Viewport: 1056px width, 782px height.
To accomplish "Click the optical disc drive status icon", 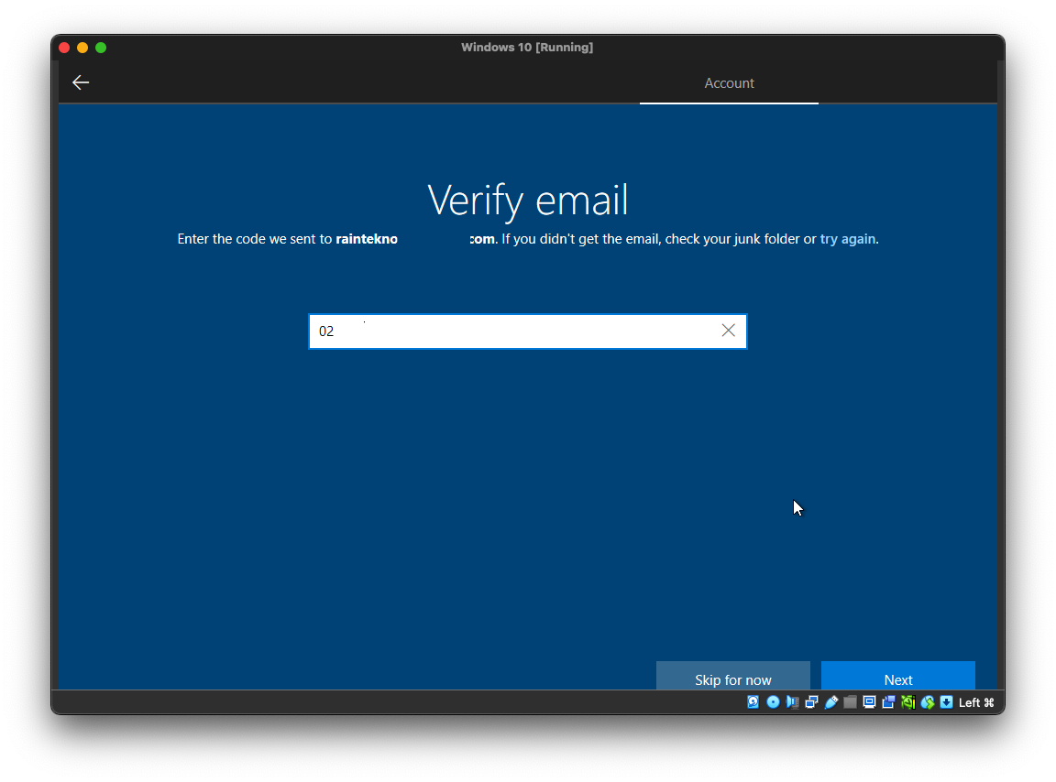I will [773, 702].
